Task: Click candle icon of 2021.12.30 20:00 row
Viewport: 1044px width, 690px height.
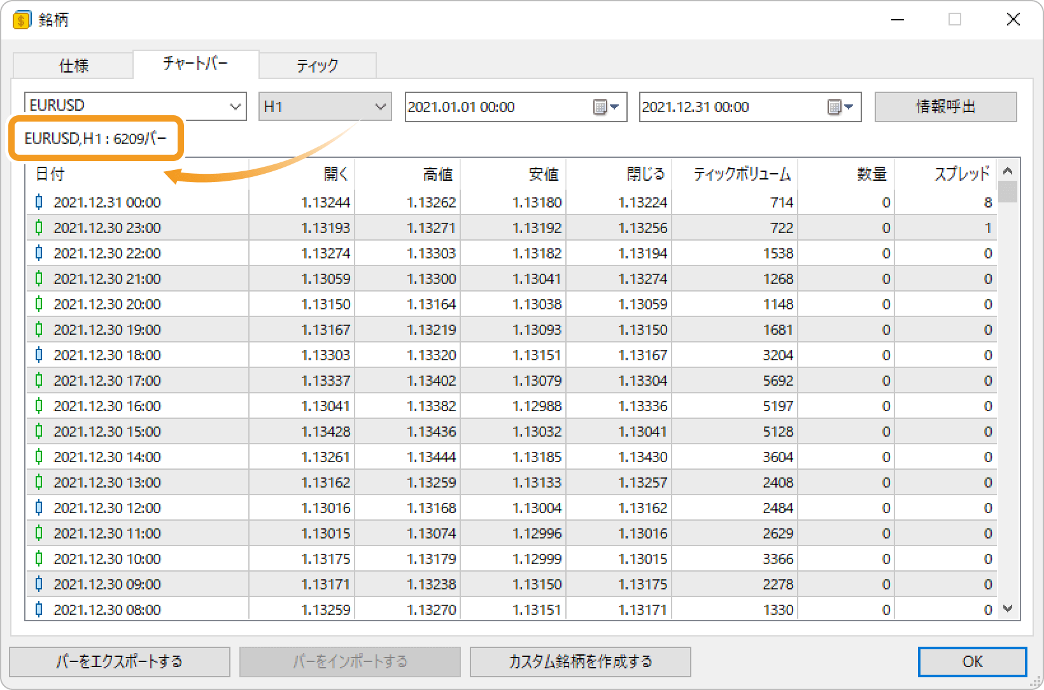Action: [39, 304]
